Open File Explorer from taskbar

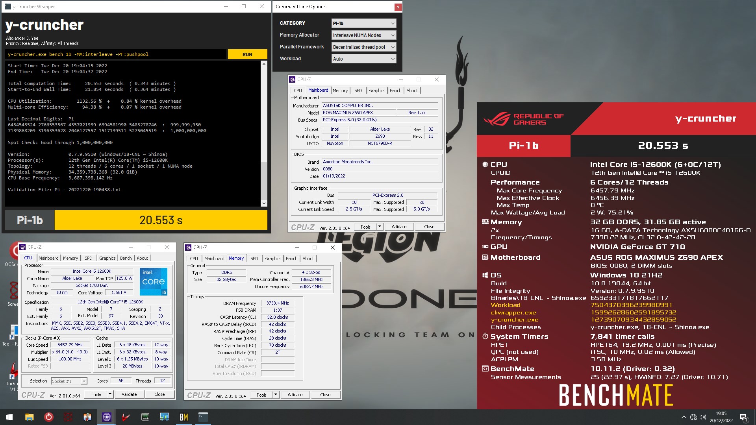[29, 417]
